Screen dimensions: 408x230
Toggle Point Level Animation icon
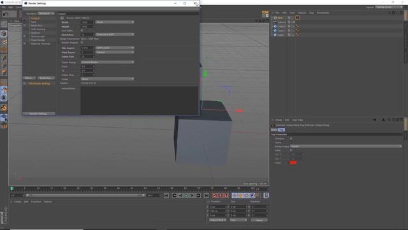(x=258, y=195)
